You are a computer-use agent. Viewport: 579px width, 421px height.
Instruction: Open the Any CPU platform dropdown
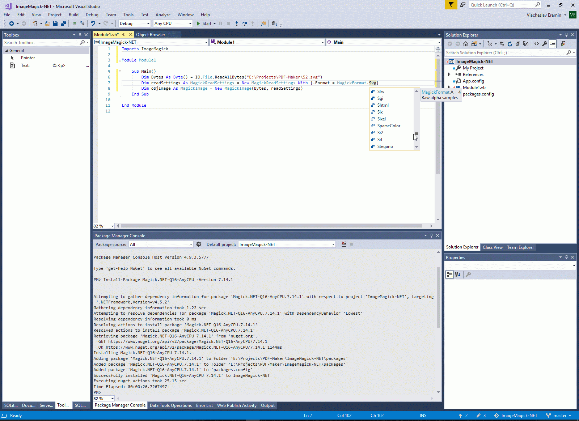click(x=173, y=24)
